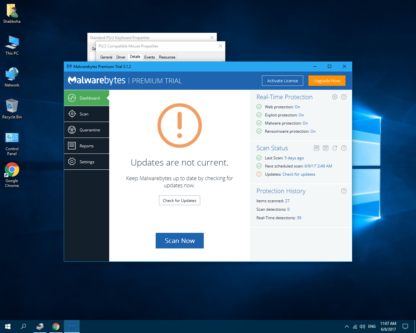Click the 'Updates are not current.' heading
Image resolution: width=416 pixels, height=333 pixels.
(180, 163)
